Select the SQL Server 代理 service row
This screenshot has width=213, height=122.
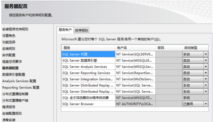[88, 54]
